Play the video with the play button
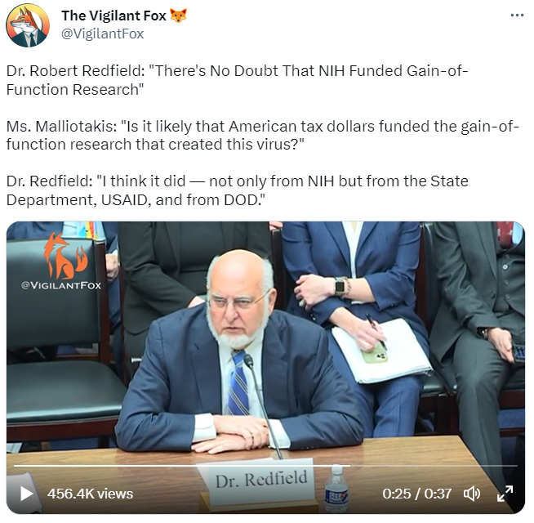 26,494
